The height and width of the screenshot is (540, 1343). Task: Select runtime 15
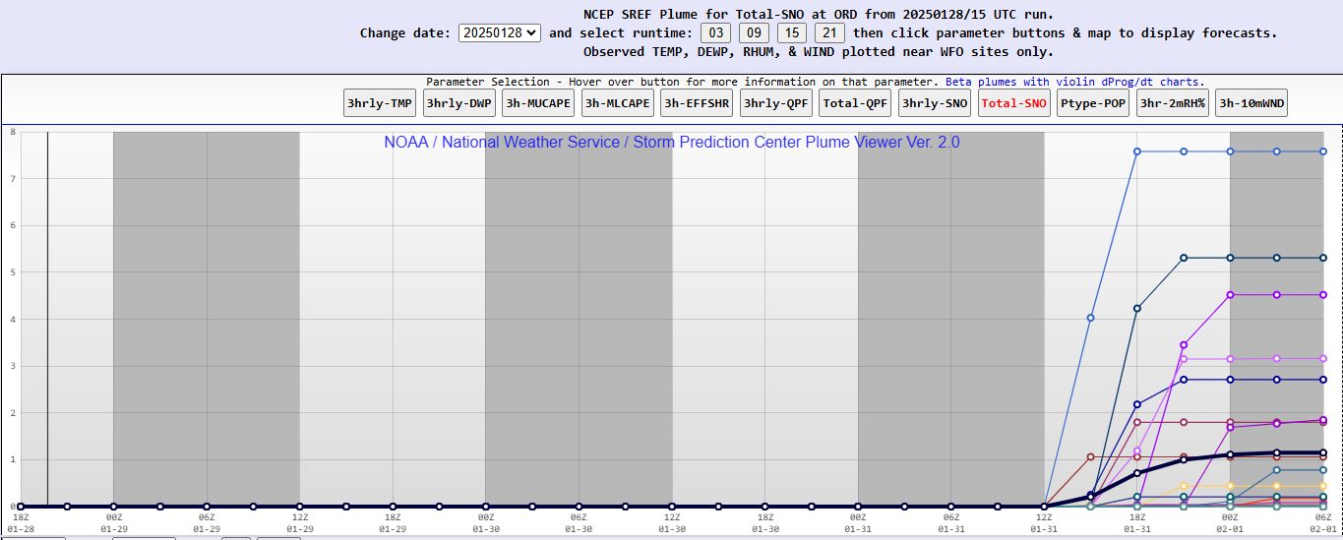point(791,32)
